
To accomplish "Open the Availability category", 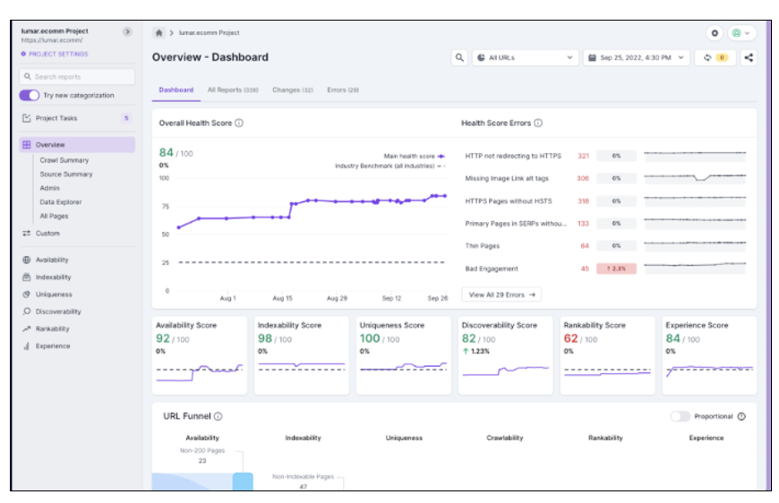I will pyautogui.click(x=46, y=260).
